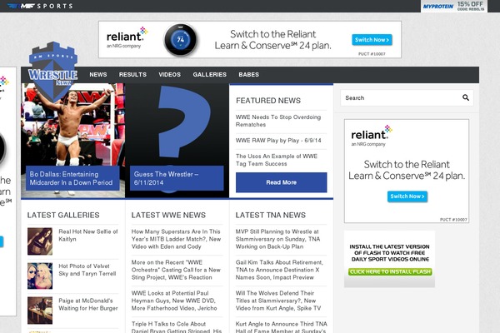Click the Reliant logo in top banner ad
This screenshot has width=500, height=333.
tap(127, 38)
